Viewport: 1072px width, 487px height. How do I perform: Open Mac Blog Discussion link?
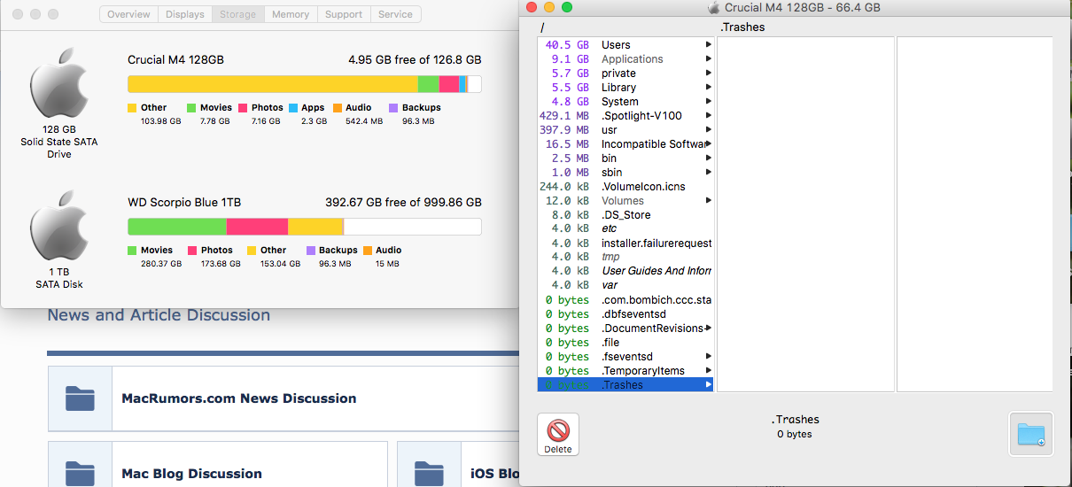pyautogui.click(x=191, y=474)
